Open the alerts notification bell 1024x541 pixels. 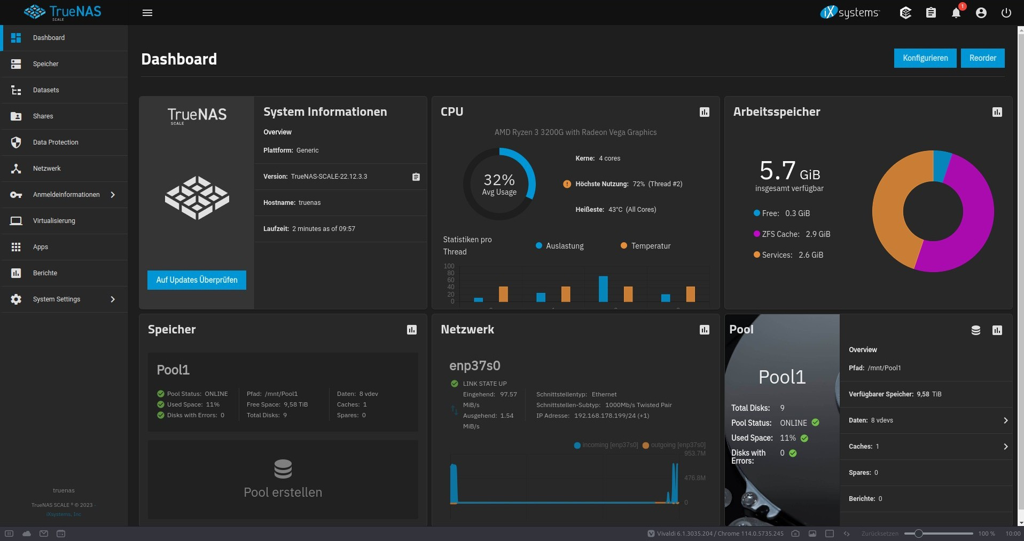pyautogui.click(x=956, y=13)
